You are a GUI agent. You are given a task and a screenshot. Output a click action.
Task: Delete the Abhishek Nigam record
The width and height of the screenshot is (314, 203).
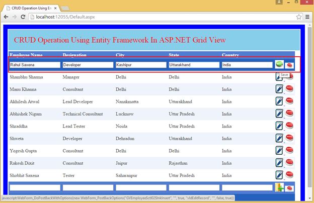(289, 113)
